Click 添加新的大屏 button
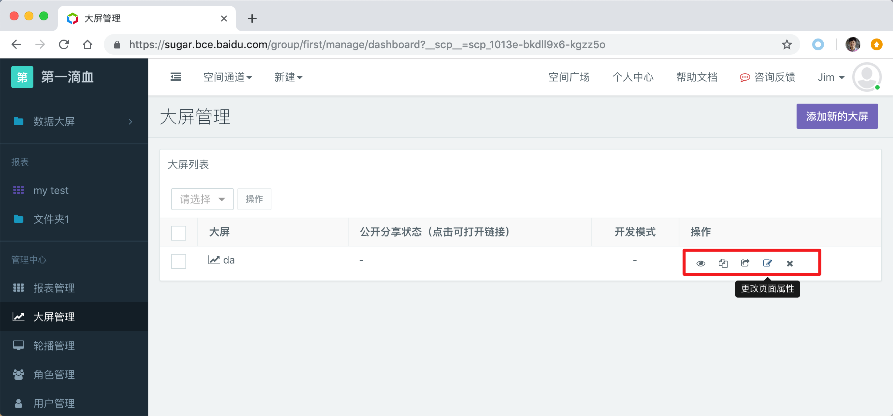The height and width of the screenshot is (416, 893). click(837, 116)
